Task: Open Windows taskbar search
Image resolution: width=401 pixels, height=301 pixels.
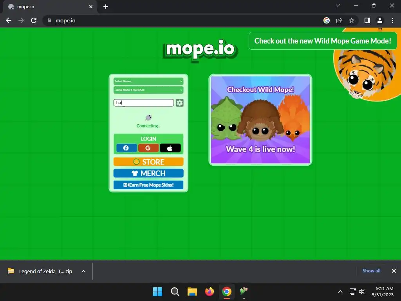Action: tap(175, 292)
